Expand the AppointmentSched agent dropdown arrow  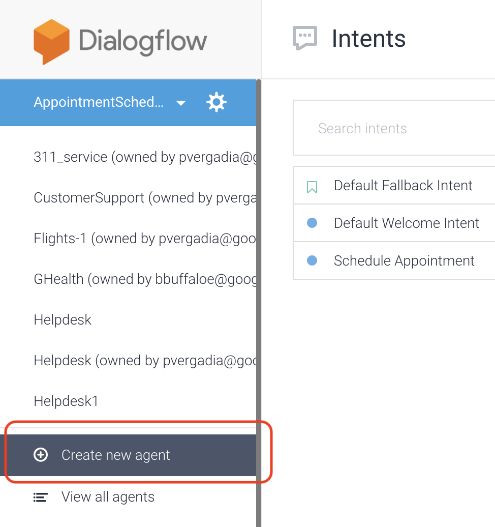click(x=180, y=103)
